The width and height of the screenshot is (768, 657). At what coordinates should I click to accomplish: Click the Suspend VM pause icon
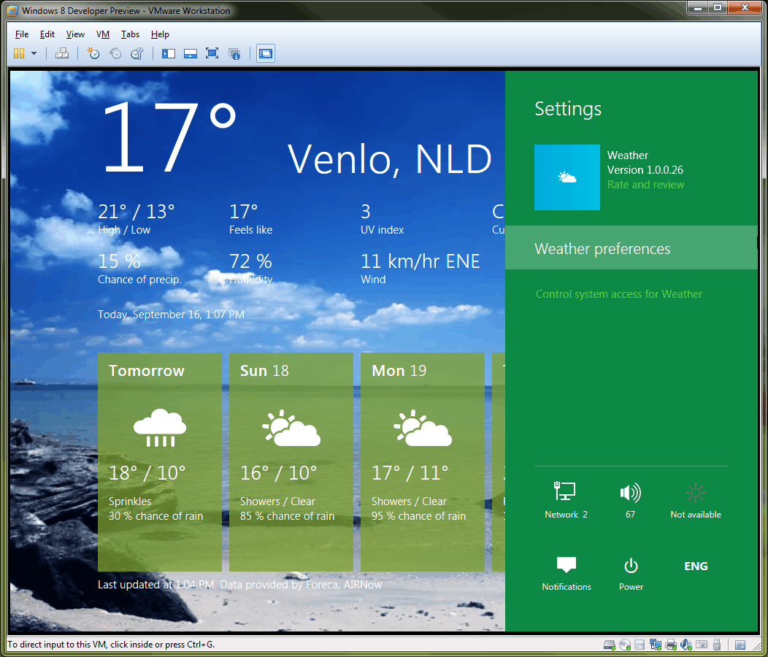pos(19,53)
